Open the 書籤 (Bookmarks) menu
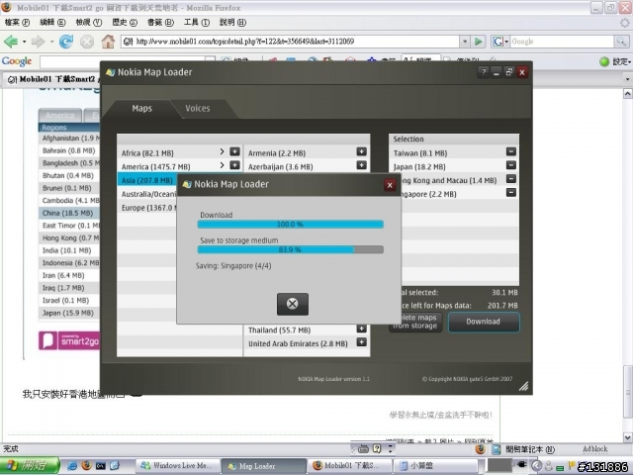The width and height of the screenshot is (633, 475). [160, 22]
